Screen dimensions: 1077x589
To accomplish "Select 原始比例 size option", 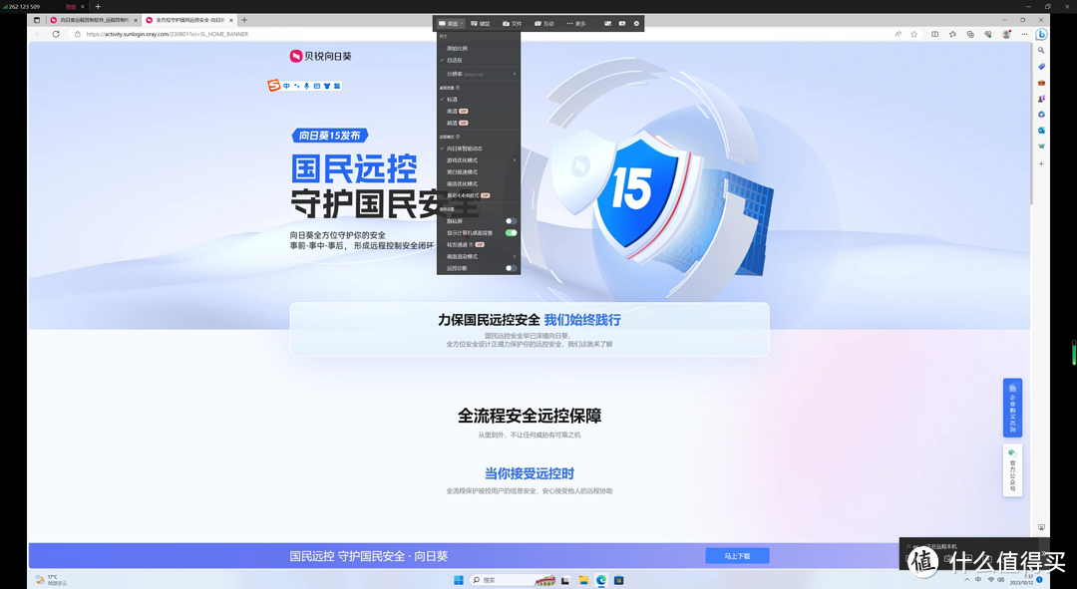I will pyautogui.click(x=479, y=49).
